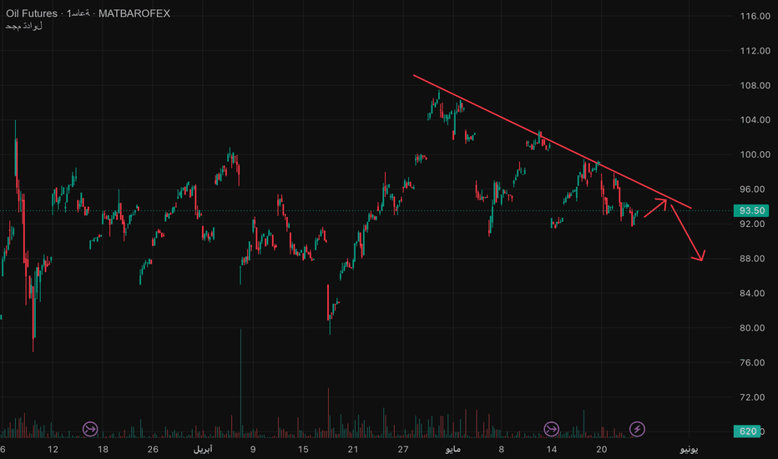Click the date label 27 on time axis
778x459 pixels.
[x=403, y=449]
